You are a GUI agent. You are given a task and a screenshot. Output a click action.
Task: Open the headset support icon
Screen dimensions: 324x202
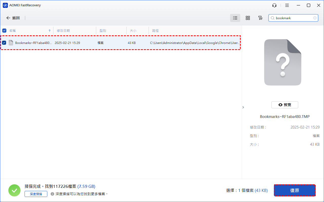(x=274, y=5)
